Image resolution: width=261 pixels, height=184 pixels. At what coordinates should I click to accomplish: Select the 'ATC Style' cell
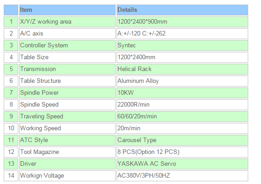click(x=67, y=140)
